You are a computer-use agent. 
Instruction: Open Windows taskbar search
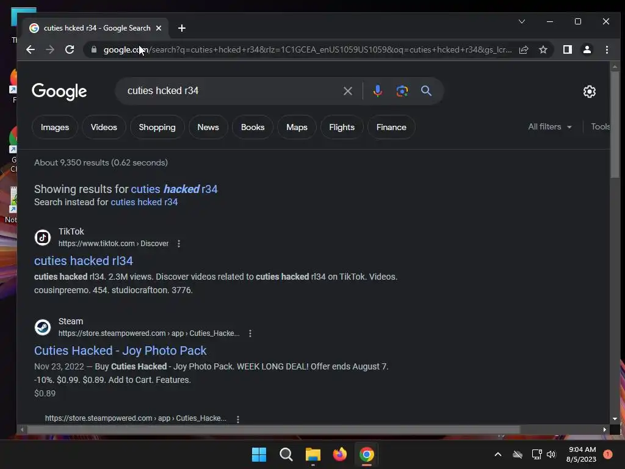[286, 454]
